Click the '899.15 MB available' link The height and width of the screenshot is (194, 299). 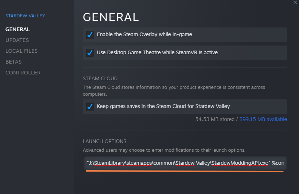click(x=263, y=119)
